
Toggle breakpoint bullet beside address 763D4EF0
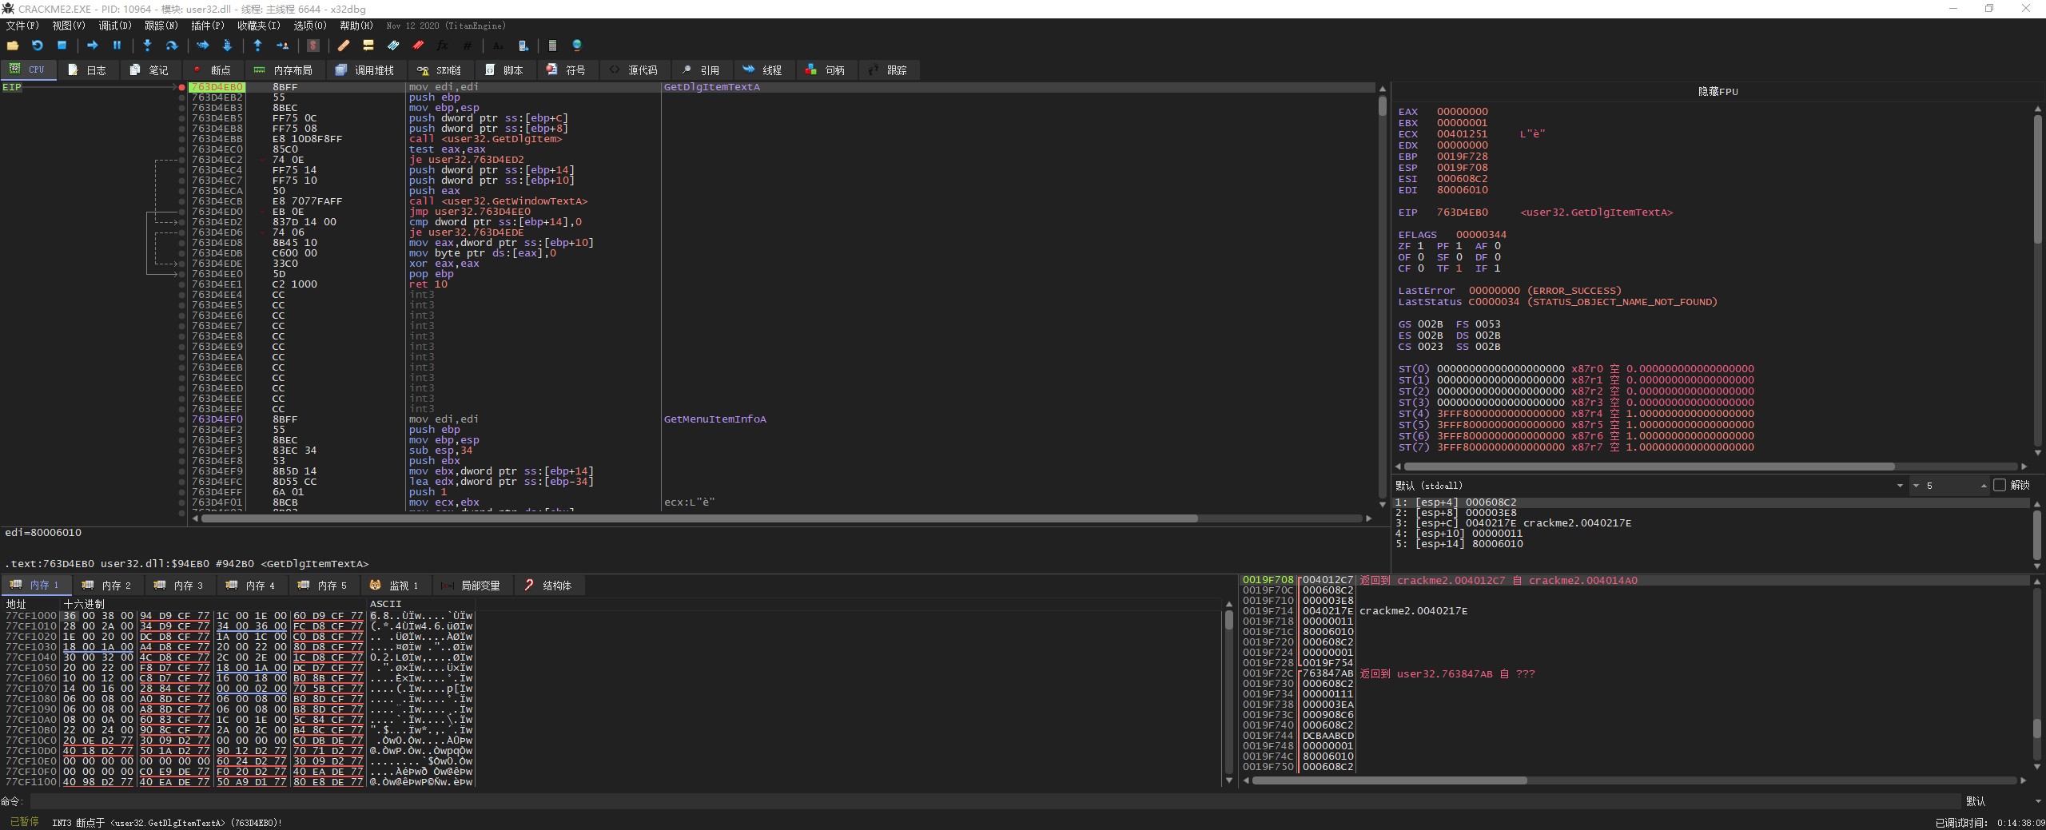click(x=182, y=419)
